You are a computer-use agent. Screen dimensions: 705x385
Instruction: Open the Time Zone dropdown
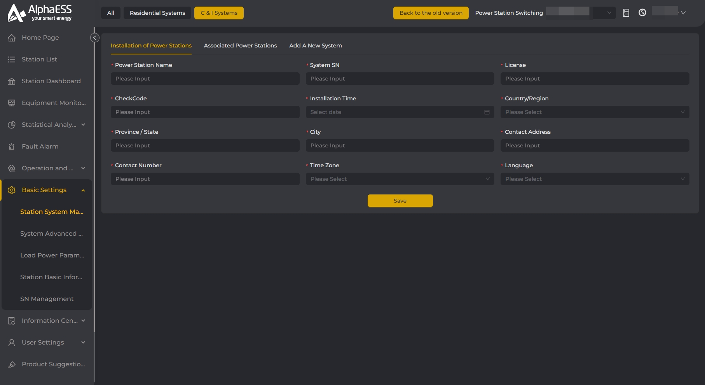click(x=400, y=179)
